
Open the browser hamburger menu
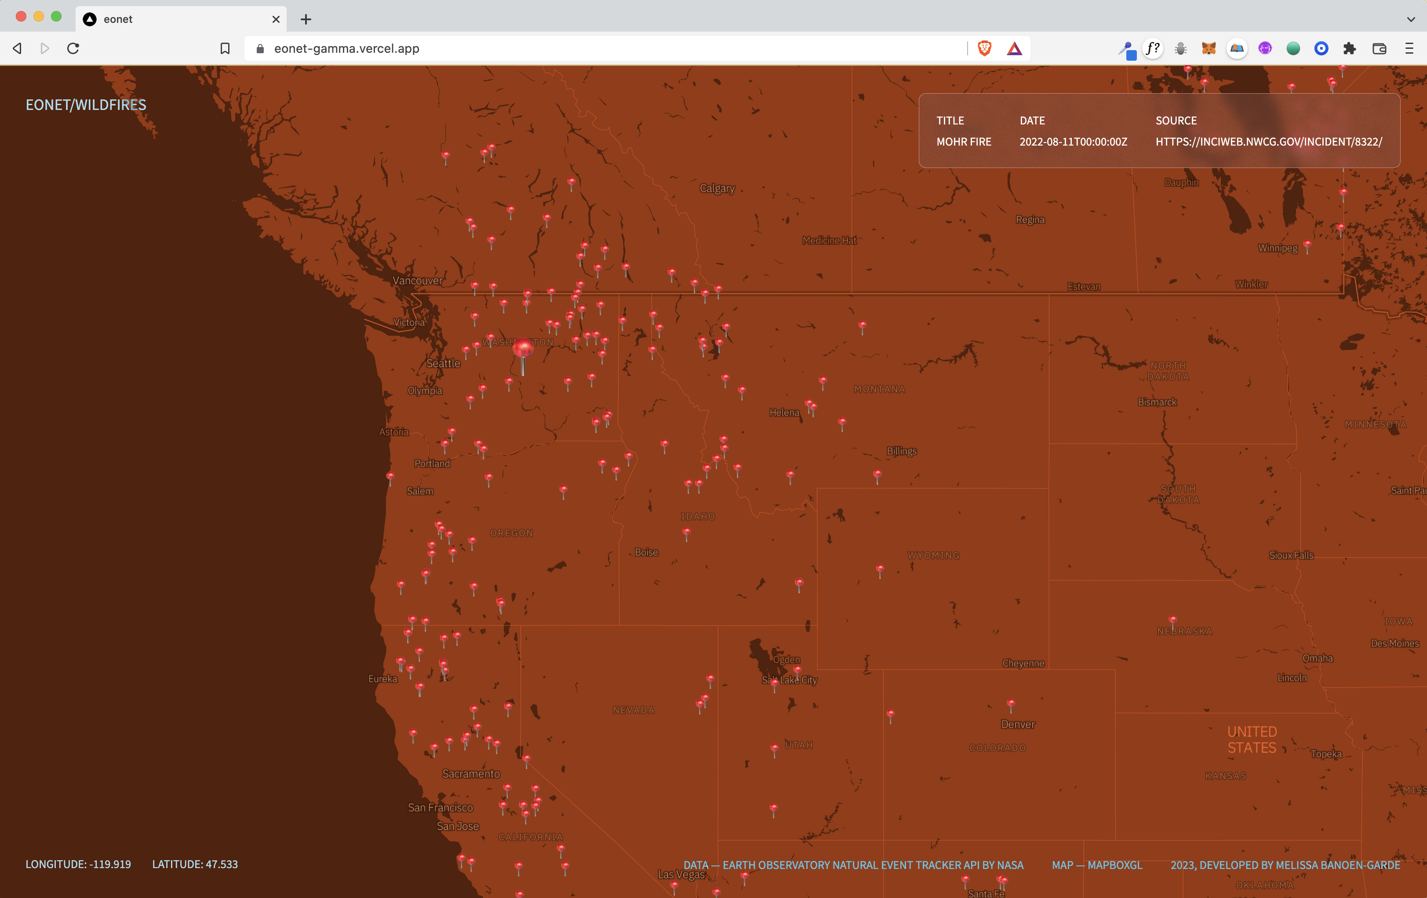point(1409,49)
